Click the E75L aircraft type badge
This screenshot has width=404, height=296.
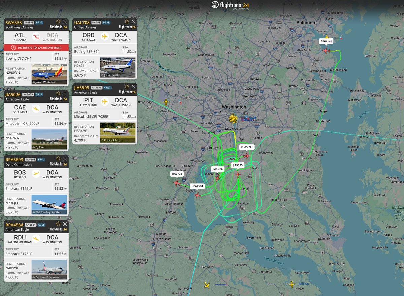pyautogui.click(x=42, y=160)
